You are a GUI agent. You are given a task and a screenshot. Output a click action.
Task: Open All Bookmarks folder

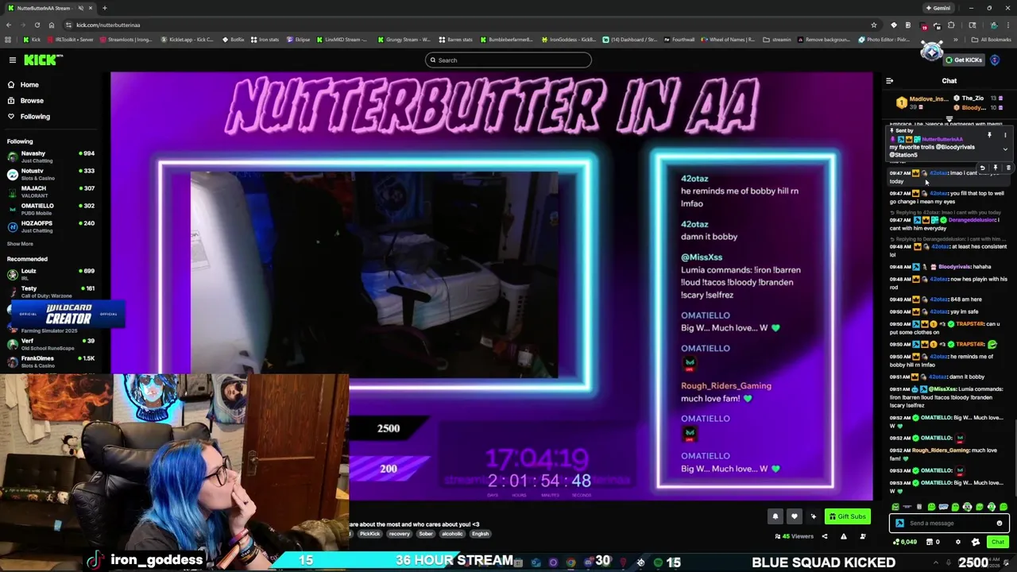coord(991,40)
